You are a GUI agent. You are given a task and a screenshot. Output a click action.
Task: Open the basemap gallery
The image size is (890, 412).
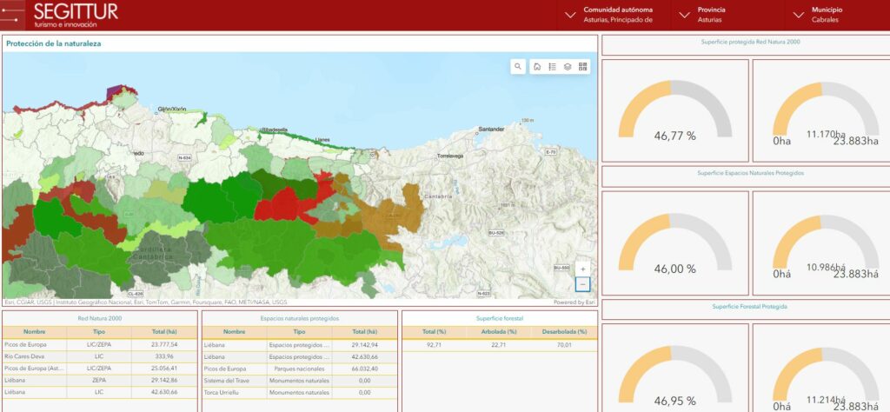[x=583, y=66]
